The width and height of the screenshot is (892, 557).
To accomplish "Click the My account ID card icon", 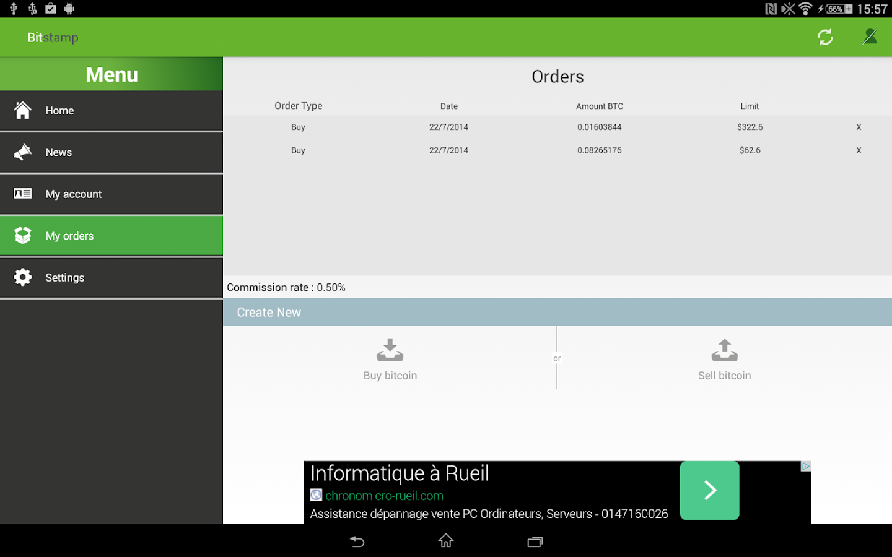I will point(23,194).
